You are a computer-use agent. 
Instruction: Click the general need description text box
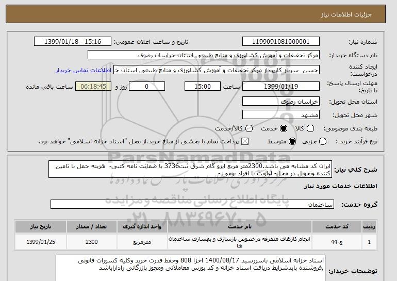click(x=190, y=169)
